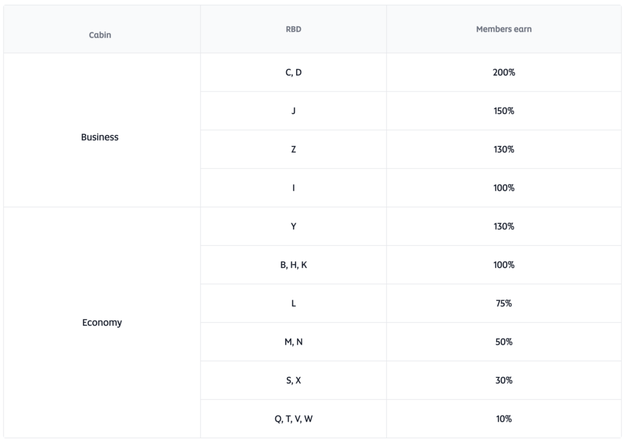The width and height of the screenshot is (625, 443).
Task: Click the 'J' RBD cell
Action: 294,111
